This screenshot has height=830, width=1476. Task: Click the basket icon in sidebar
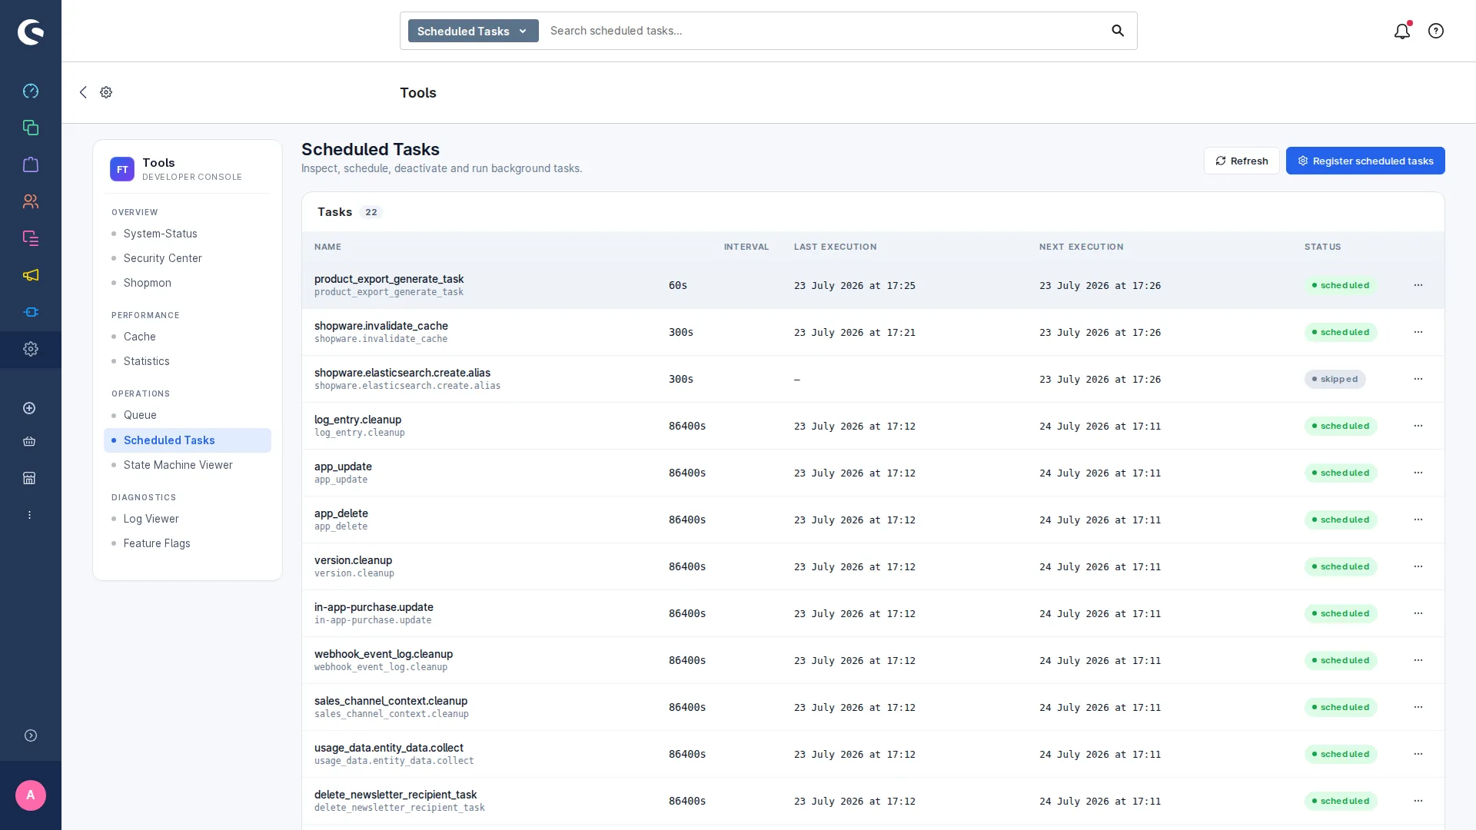click(x=29, y=441)
